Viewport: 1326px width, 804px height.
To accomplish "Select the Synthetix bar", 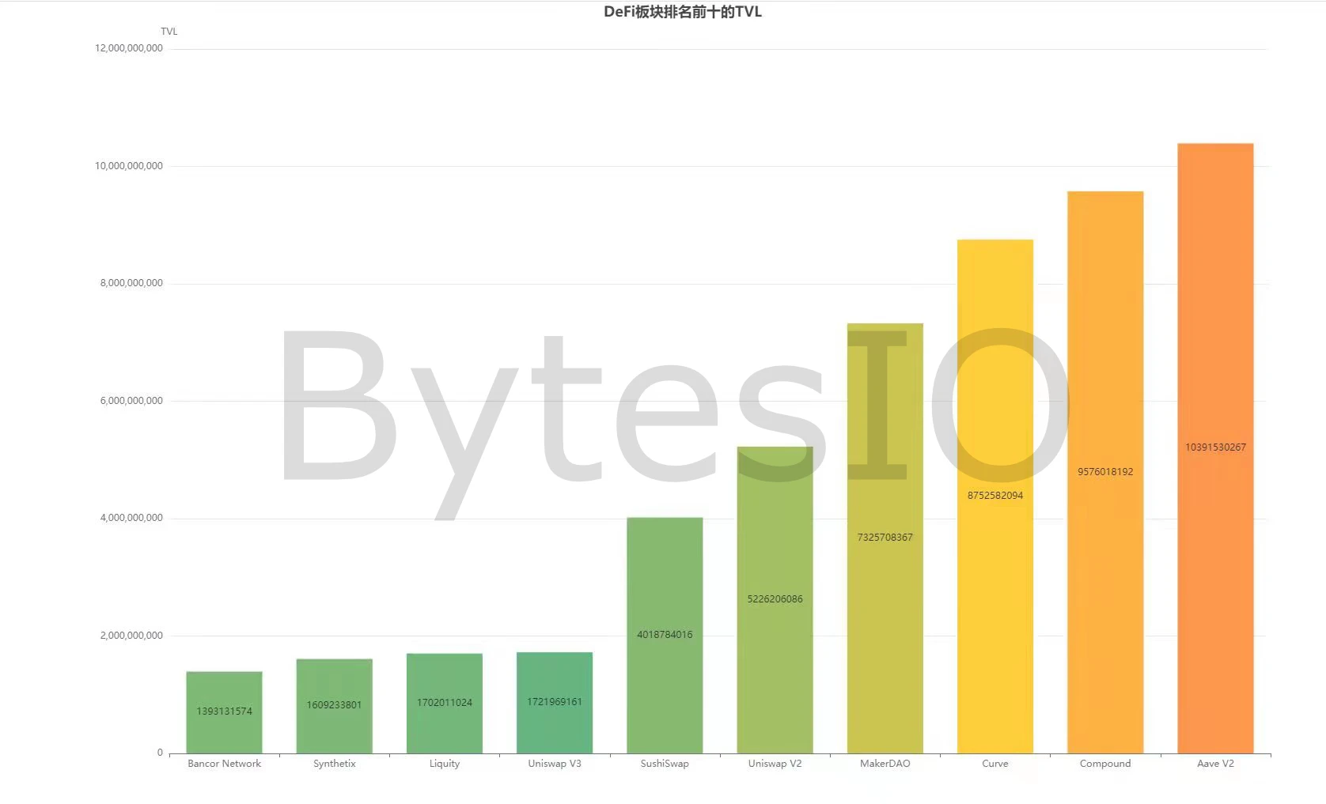I will pyautogui.click(x=335, y=706).
